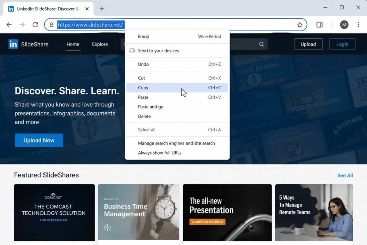Go to the Home nav item
The height and width of the screenshot is (245, 367).
click(73, 44)
